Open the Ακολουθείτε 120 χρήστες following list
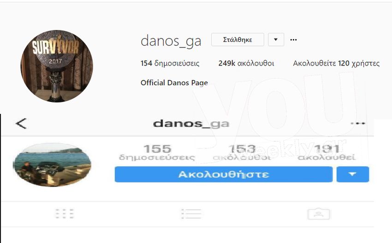 tap(336, 63)
